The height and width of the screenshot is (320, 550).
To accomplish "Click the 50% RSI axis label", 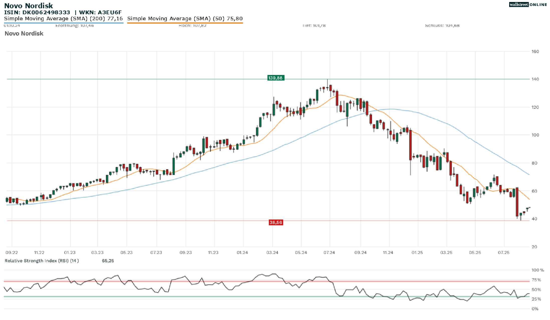I will pos(536,289).
